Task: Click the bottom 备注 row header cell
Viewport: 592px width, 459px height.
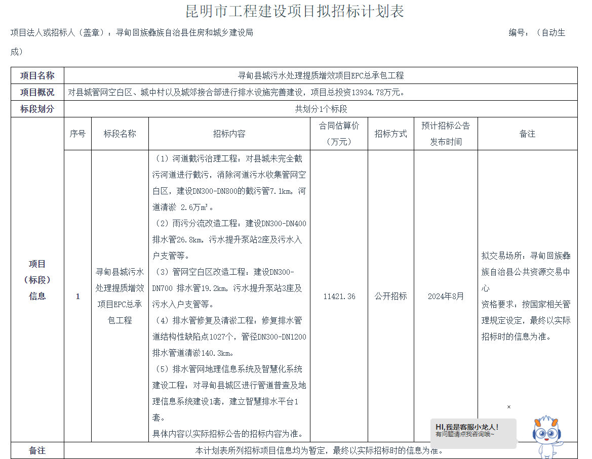Action: pos(37,450)
